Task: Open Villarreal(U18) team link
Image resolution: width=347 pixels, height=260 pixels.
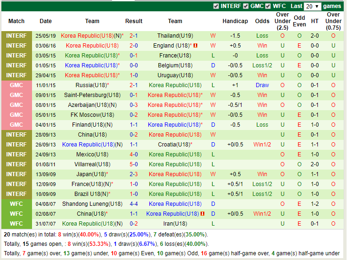Action: point(92,164)
